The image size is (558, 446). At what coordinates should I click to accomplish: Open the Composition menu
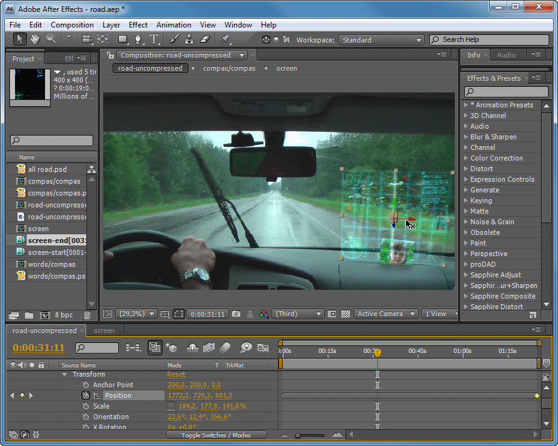coord(72,25)
